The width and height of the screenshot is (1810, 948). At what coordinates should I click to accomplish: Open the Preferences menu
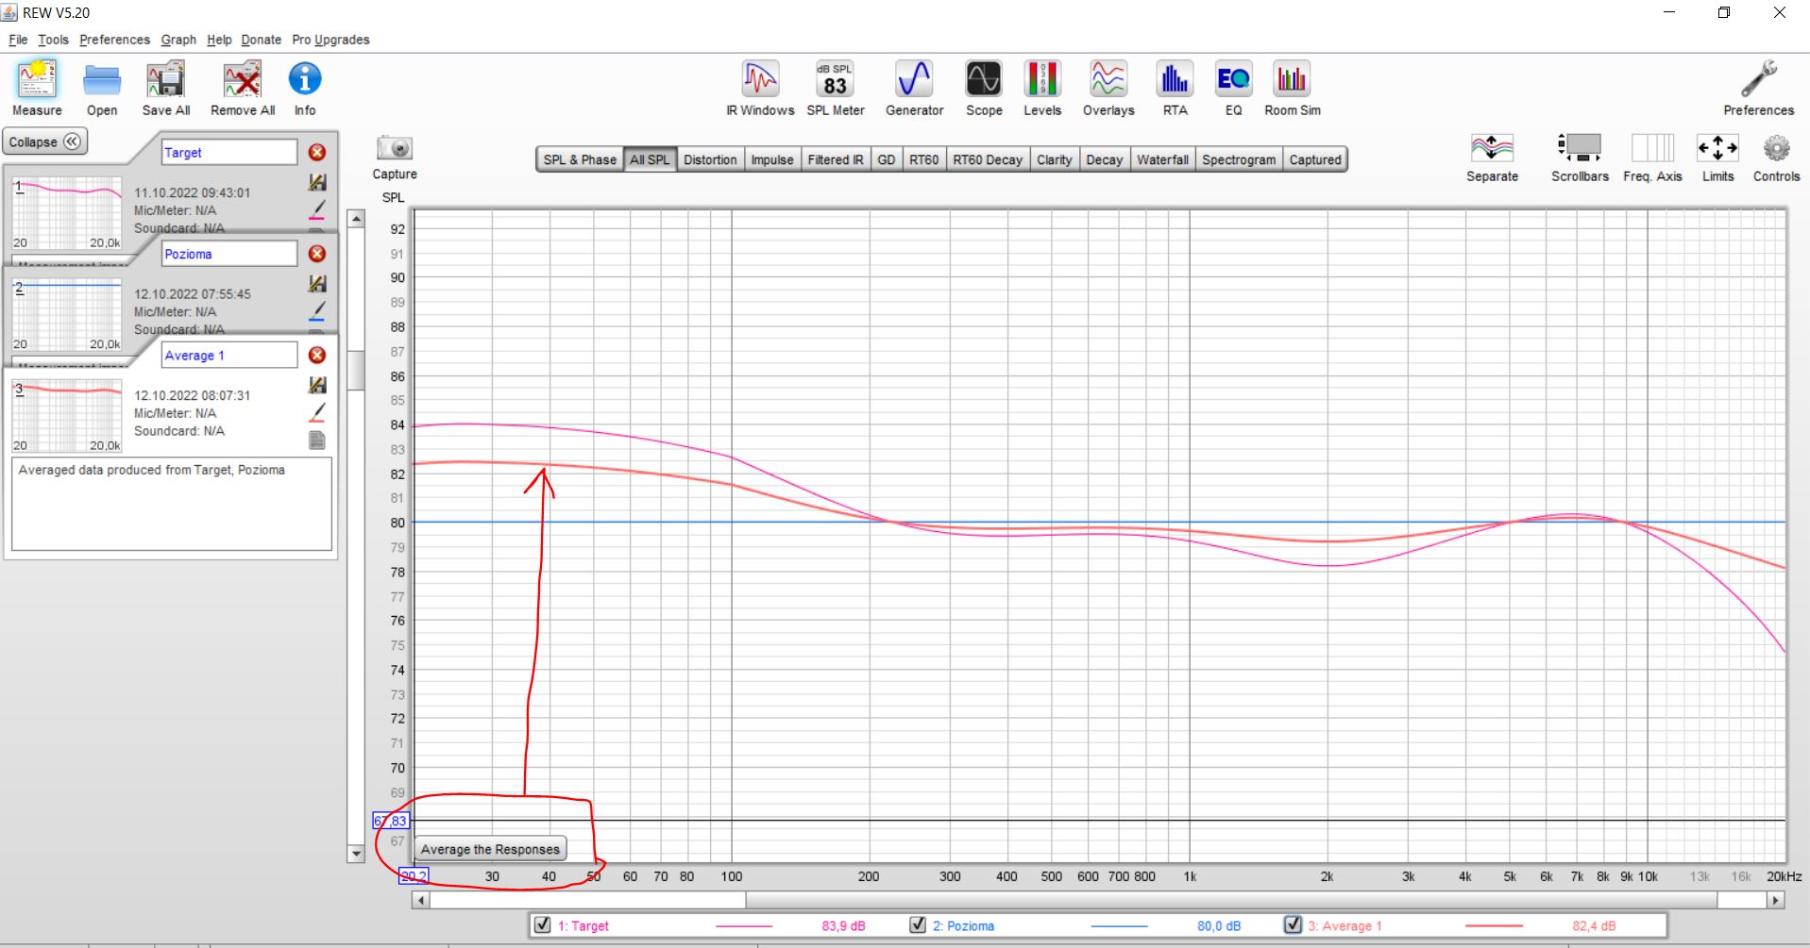pos(114,40)
